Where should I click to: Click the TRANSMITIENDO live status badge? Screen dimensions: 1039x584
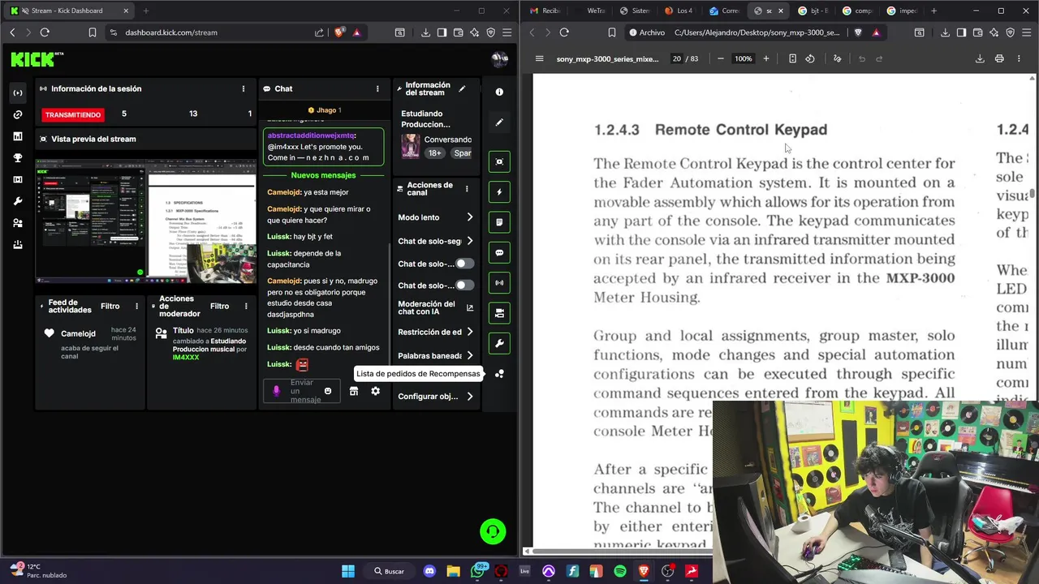coord(73,114)
